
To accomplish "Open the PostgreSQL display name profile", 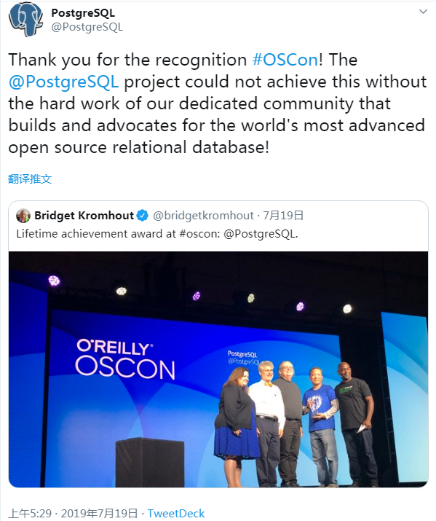I will click(83, 13).
